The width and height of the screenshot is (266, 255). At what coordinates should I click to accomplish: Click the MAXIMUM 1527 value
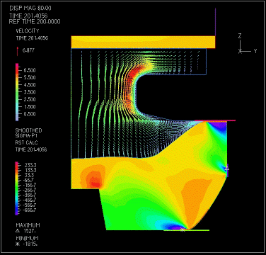point(28,232)
